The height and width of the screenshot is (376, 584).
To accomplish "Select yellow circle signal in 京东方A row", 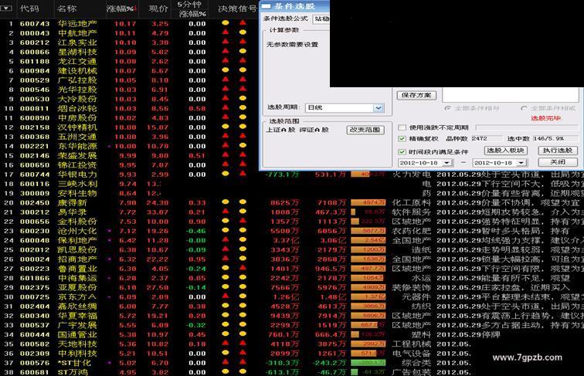I will [x=243, y=296].
